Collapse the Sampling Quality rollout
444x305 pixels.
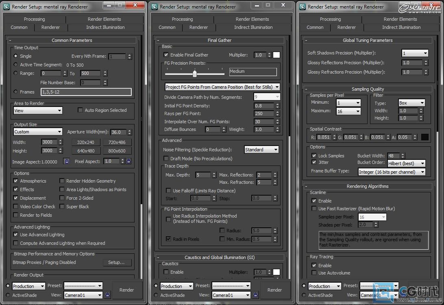click(306, 89)
